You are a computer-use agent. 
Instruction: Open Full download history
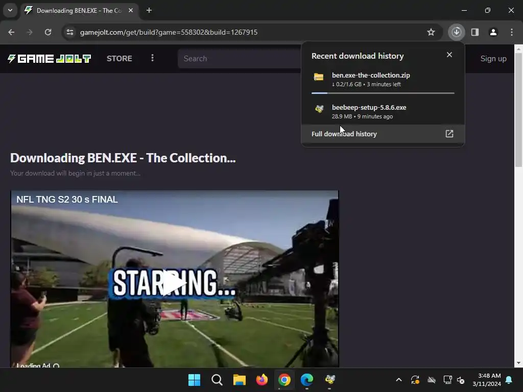[383, 134]
